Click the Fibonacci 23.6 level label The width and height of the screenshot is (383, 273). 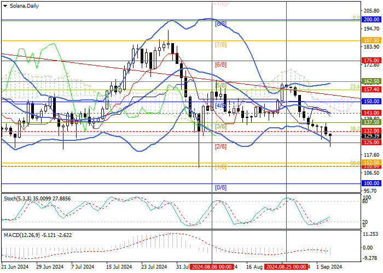(355, 87)
